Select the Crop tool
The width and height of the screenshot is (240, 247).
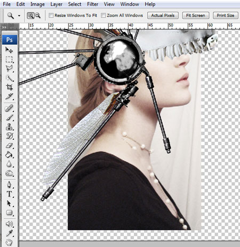[x=9, y=87]
